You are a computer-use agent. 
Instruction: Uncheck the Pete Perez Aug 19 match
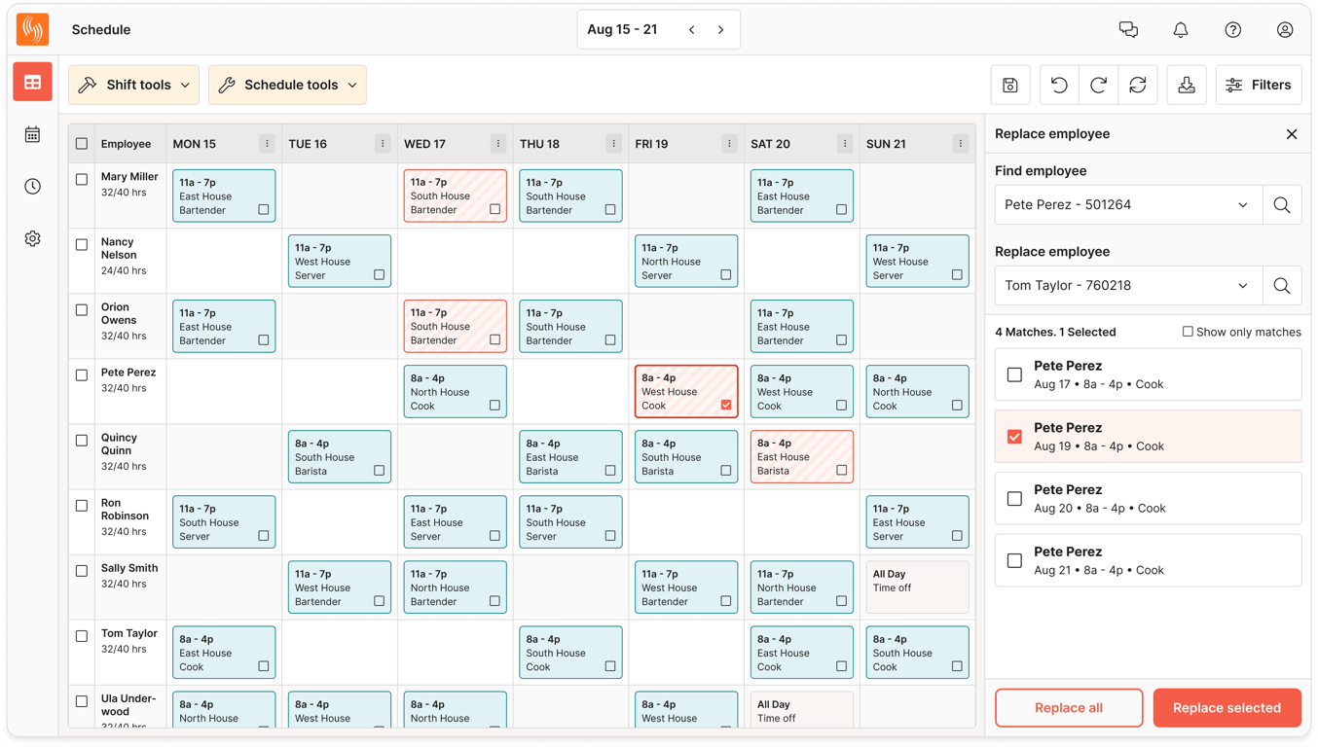click(1014, 437)
